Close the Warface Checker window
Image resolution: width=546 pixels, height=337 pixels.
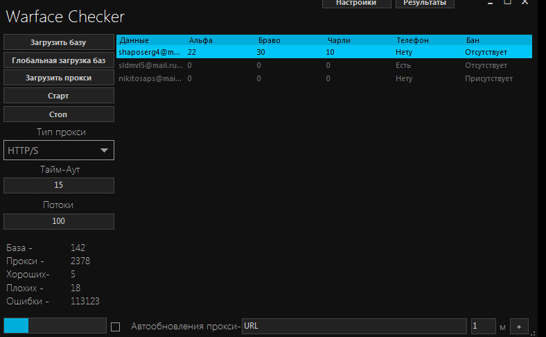pyautogui.click(x=525, y=2)
